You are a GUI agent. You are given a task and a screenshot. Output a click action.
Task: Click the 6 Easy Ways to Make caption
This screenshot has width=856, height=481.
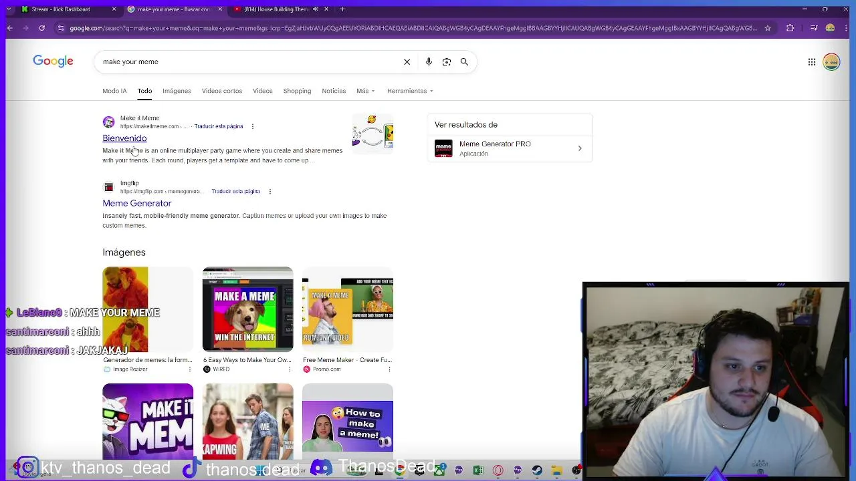(x=247, y=360)
